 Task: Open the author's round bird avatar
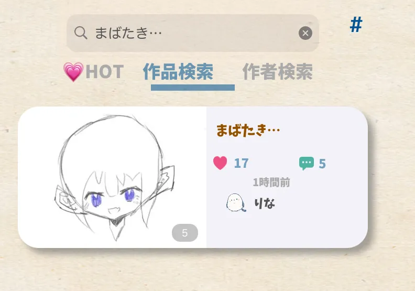236,203
